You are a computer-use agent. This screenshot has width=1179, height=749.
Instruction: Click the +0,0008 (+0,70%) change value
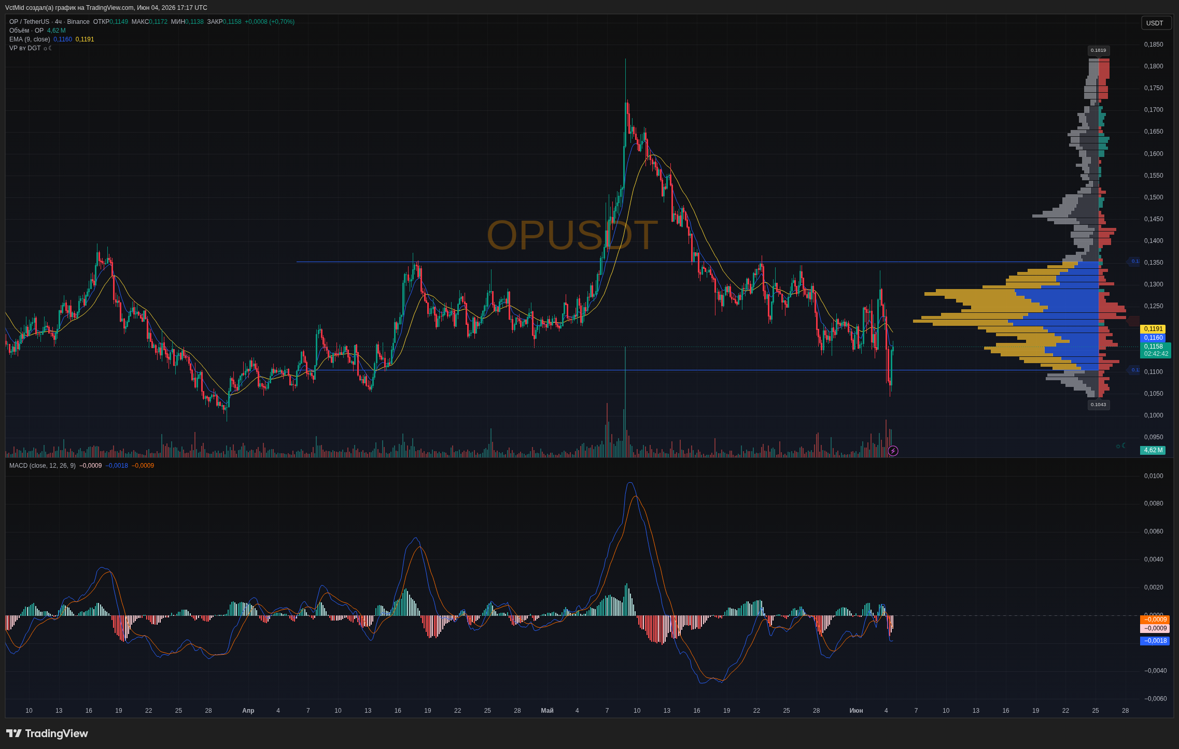coord(270,22)
